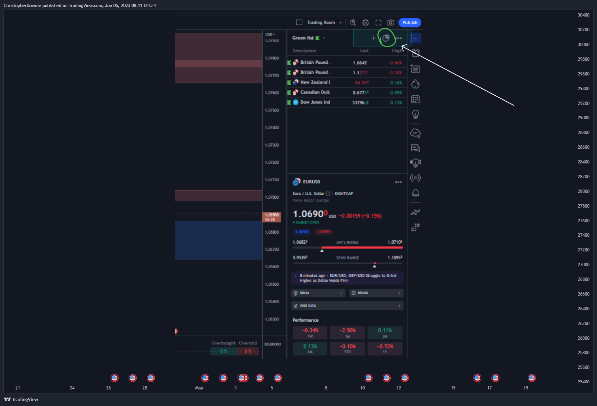Open the cloud chat bubble sidebar icon
Image resolution: width=597 pixels, height=406 pixels.
pyautogui.click(x=415, y=133)
